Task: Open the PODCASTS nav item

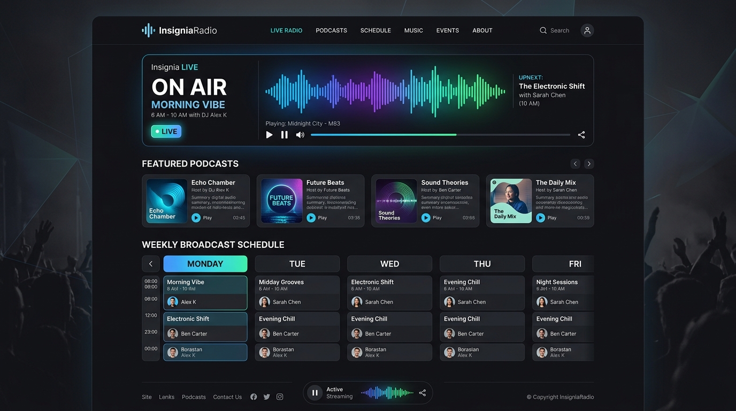Action: point(332,31)
